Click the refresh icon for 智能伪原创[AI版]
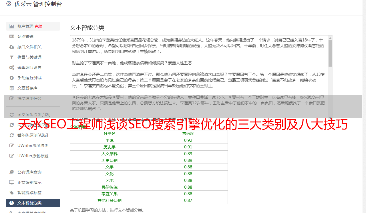This screenshot has height=213, width=366. 12,135
